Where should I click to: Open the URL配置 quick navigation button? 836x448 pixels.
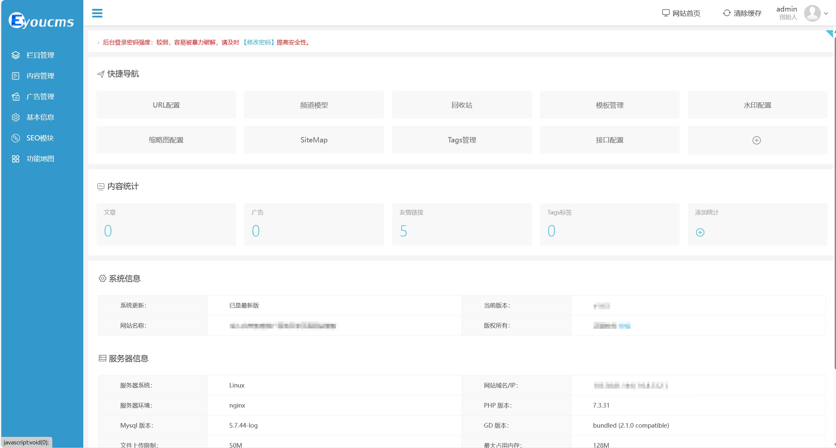[x=166, y=105]
